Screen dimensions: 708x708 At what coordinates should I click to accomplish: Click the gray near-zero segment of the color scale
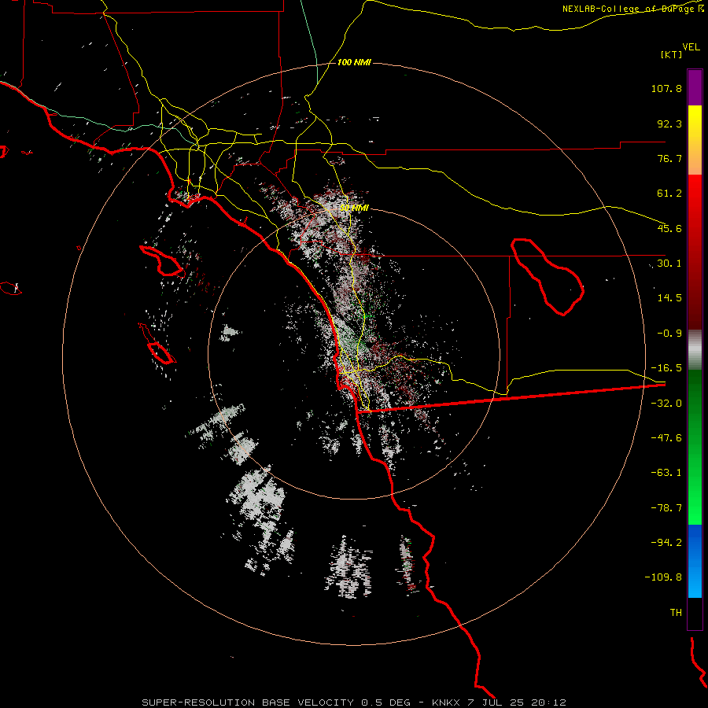click(x=695, y=349)
